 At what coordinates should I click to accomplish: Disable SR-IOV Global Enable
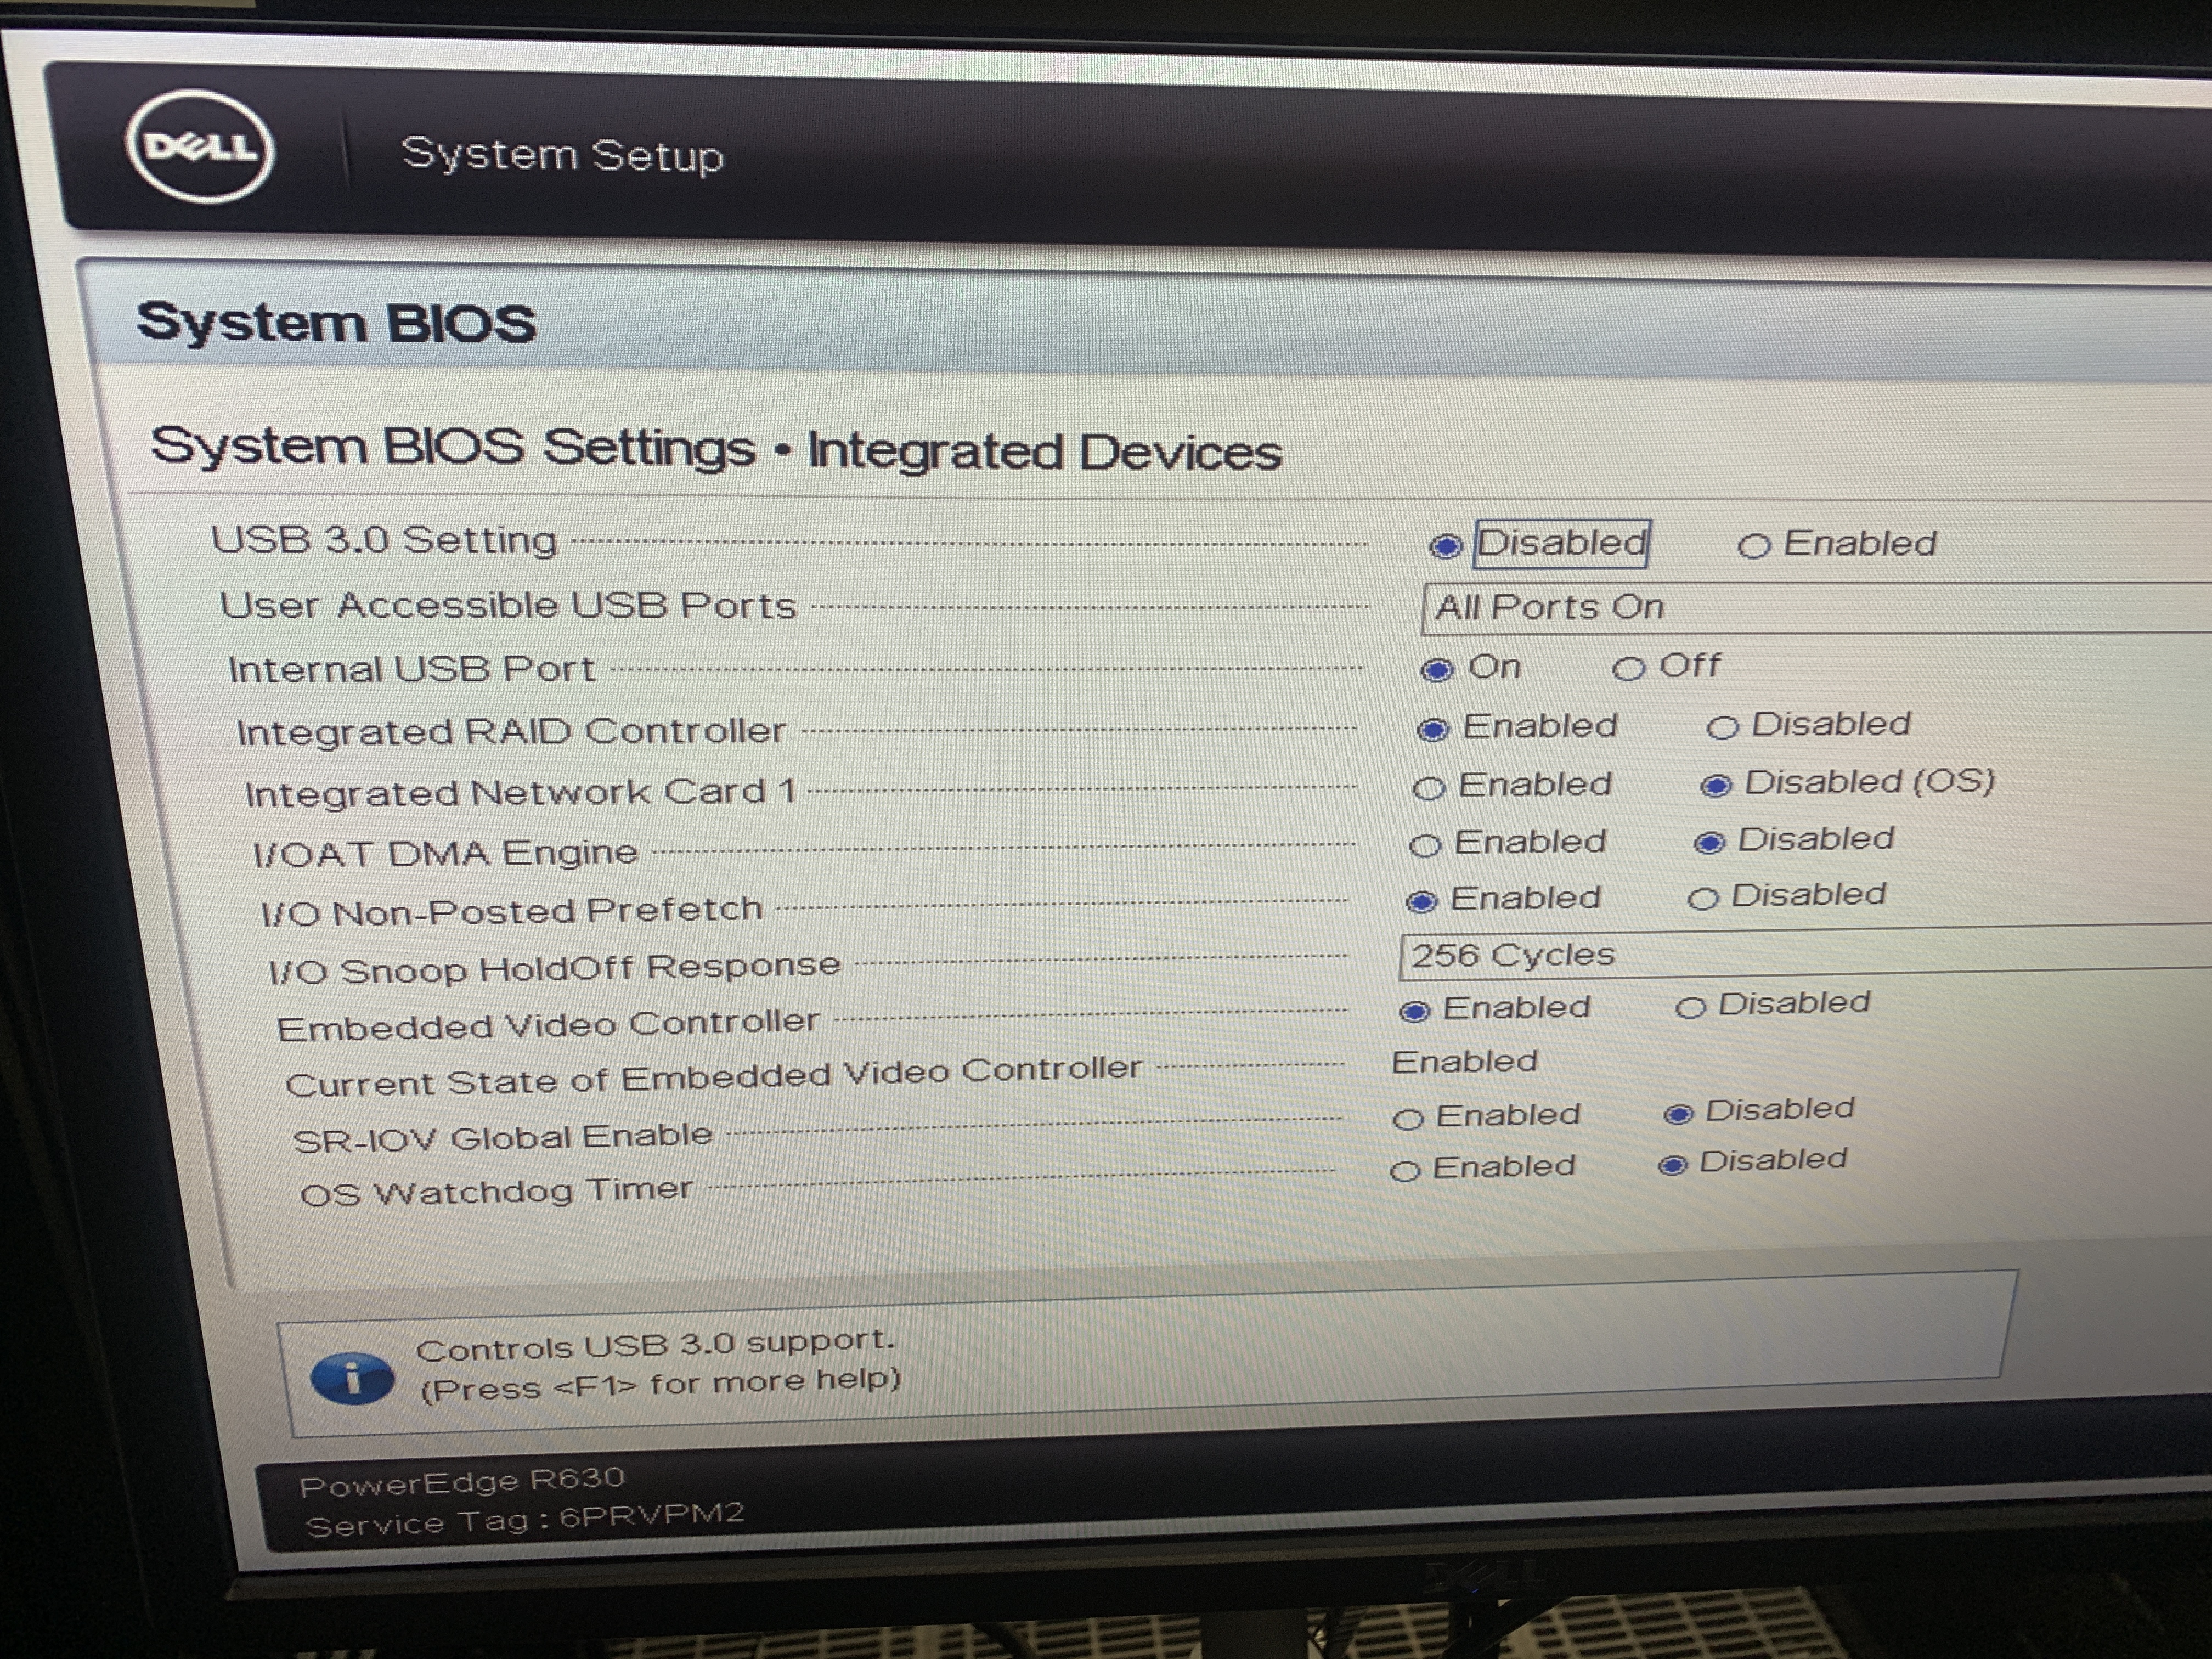1678,1114
